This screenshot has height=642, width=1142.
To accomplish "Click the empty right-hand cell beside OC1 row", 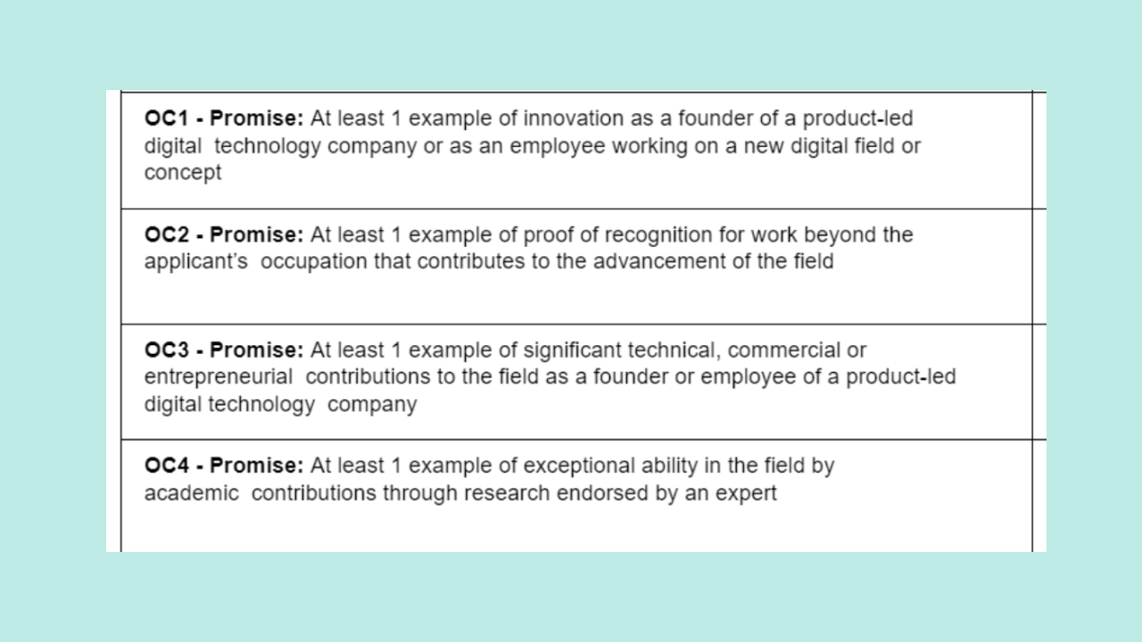I will point(1039,150).
